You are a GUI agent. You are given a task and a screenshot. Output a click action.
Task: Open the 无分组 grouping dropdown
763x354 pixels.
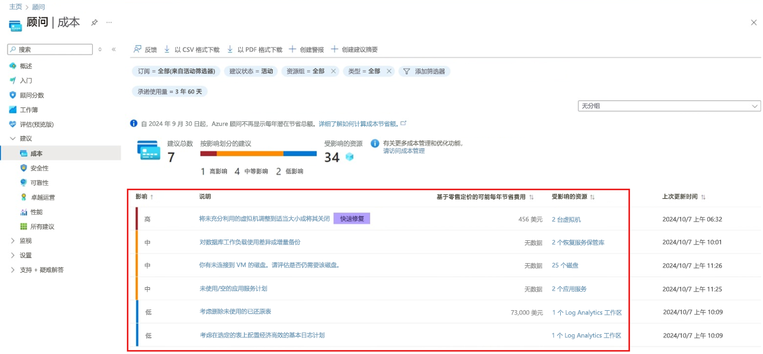pos(669,106)
